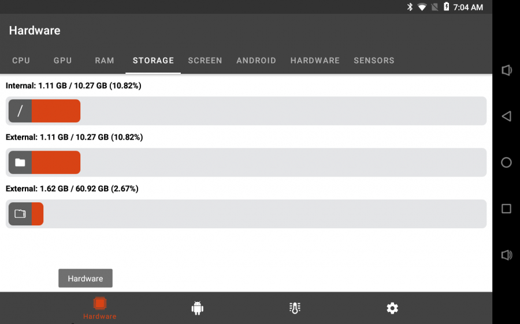Open settings gear in bottom bar

point(392,308)
